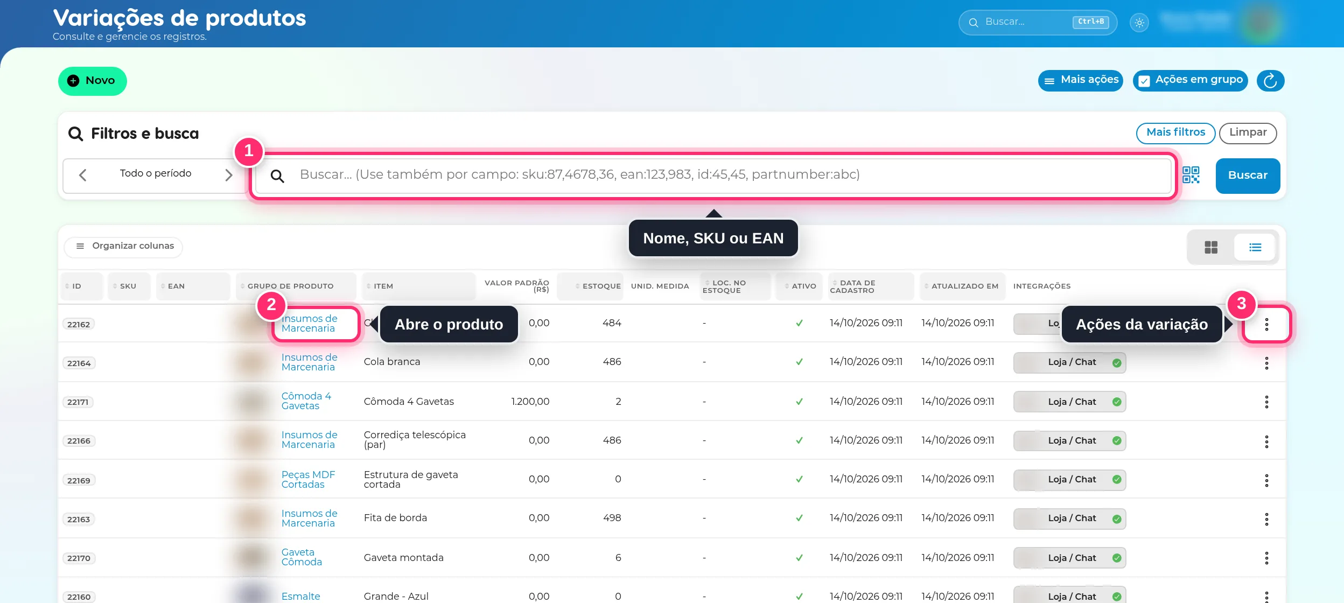Sort by Ativo column header

tap(800, 286)
